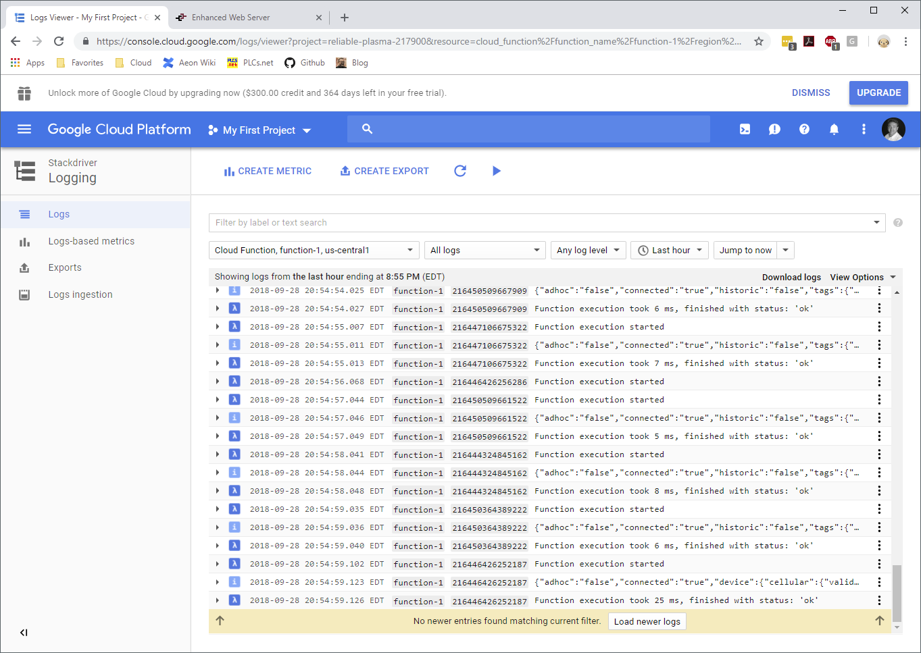Image resolution: width=921 pixels, height=653 pixels.
Task: Expand the 20:54:58.041 log entry
Action: [x=218, y=454]
